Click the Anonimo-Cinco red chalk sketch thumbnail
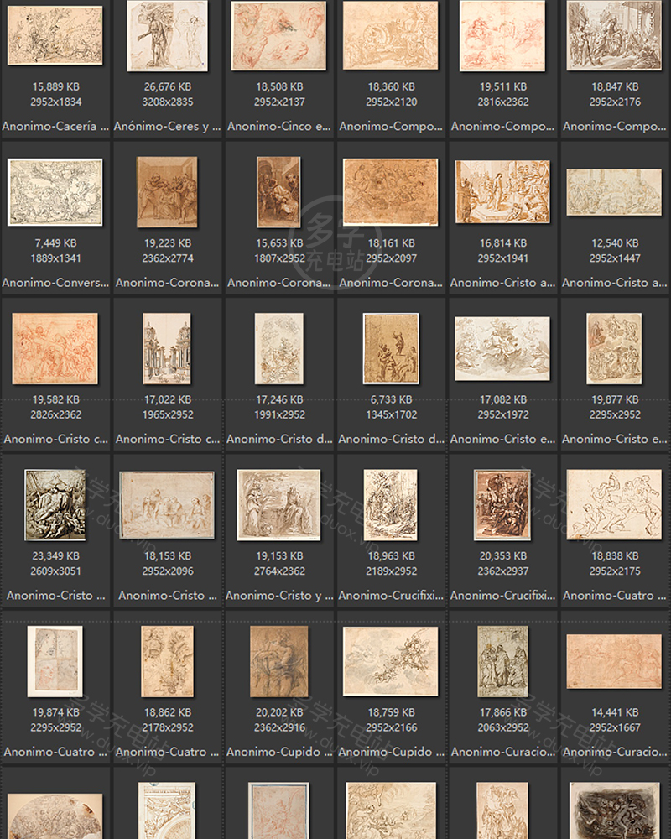This screenshot has width=671, height=839. (x=278, y=35)
